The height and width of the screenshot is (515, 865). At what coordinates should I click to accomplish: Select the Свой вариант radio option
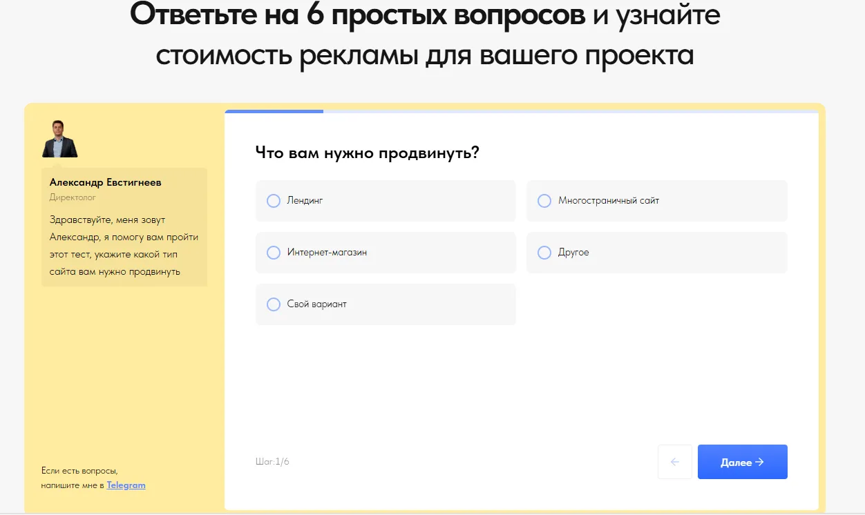click(x=386, y=304)
